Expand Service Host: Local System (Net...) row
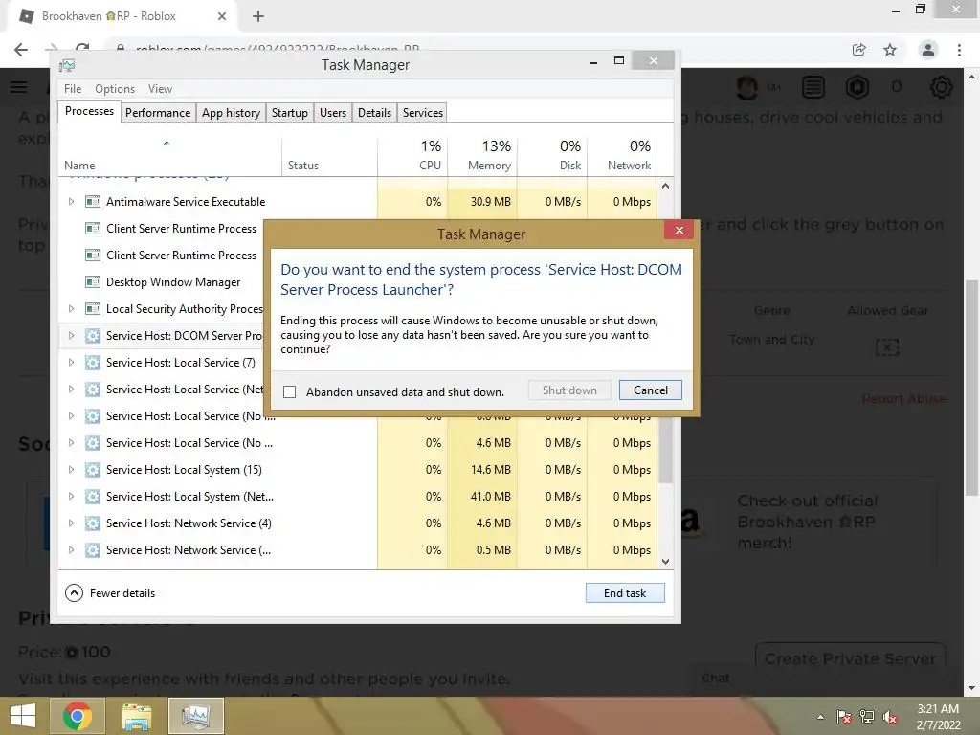This screenshot has height=735, width=980. point(71,497)
